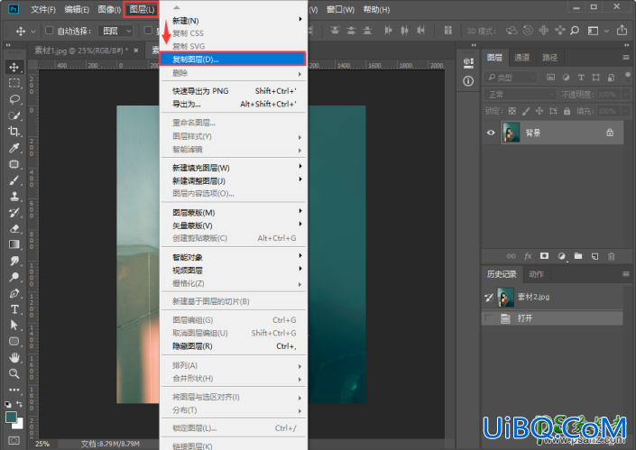636x450 pixels.
Task: Click the delete layer trash icon
Action: click(x=612, y=256)
